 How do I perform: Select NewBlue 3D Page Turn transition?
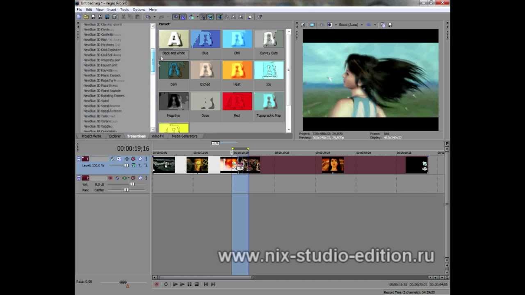coord(100,81)
